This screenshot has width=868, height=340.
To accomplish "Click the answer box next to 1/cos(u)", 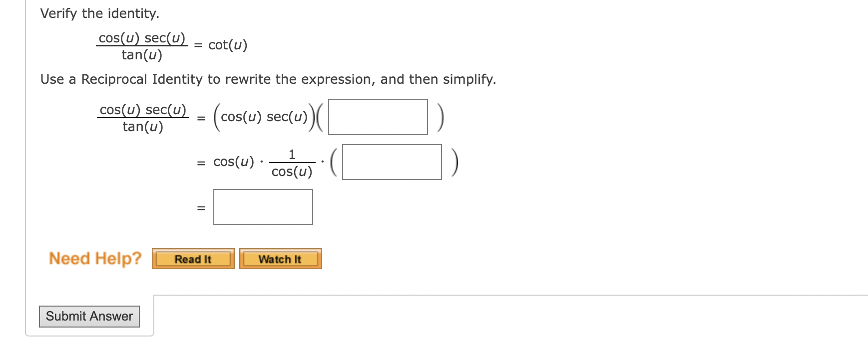I will 391,162.
